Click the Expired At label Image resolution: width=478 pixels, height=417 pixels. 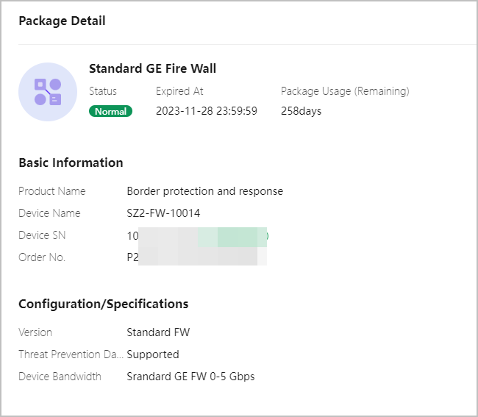point(179,91)
